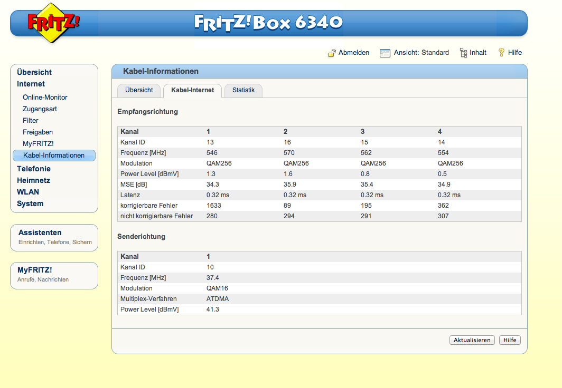This screenshot has width=562, height=388.
Task: Click the korrigierbare Fehler value 1633
Action: click(213, 206)
